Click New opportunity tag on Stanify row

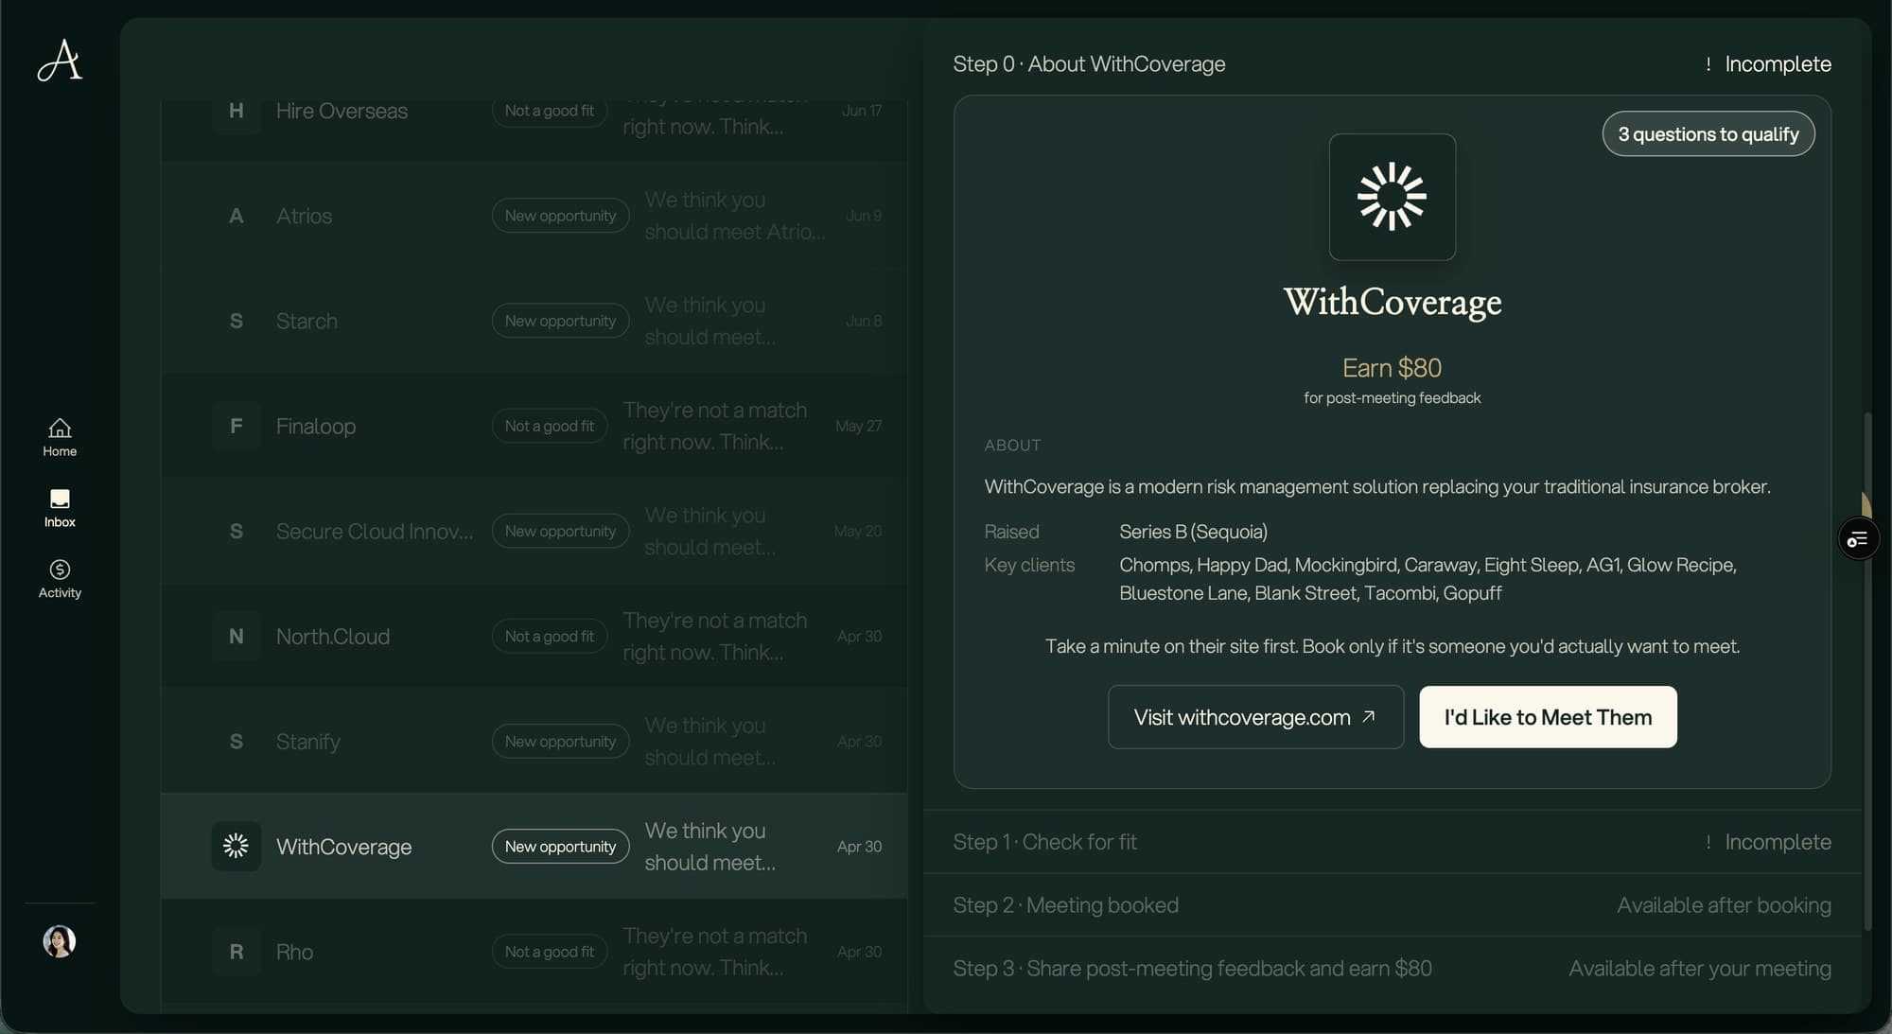(560, 741)
